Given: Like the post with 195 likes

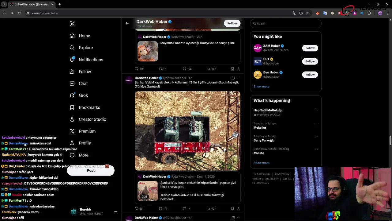Looking at the screenshot, I should click(187, 69).
